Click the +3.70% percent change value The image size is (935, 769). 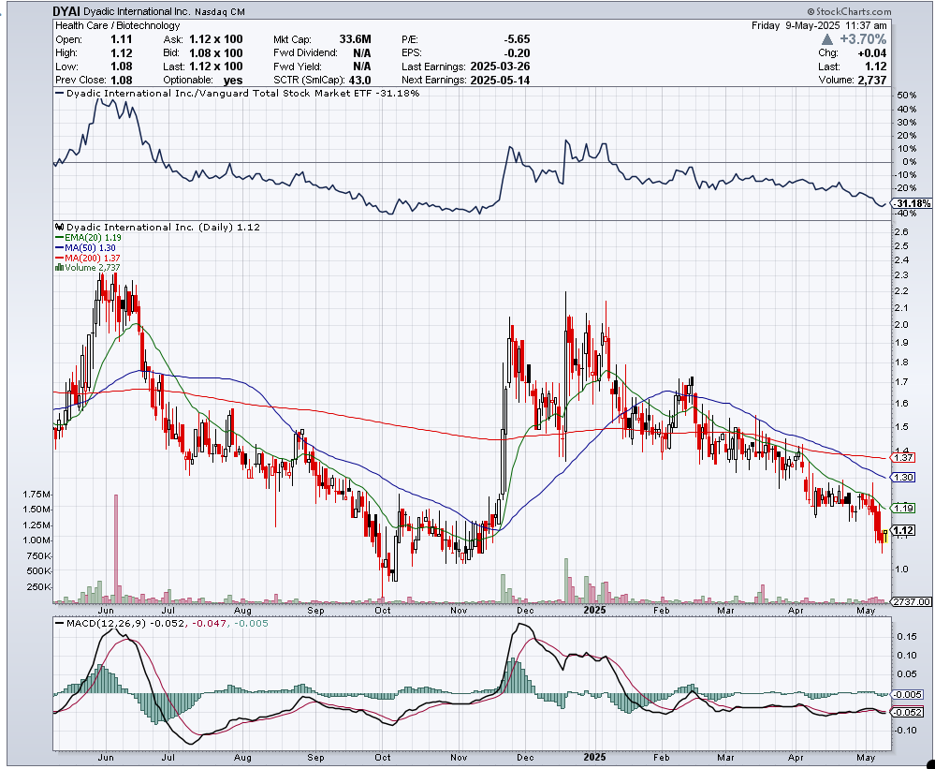point(863,39)
